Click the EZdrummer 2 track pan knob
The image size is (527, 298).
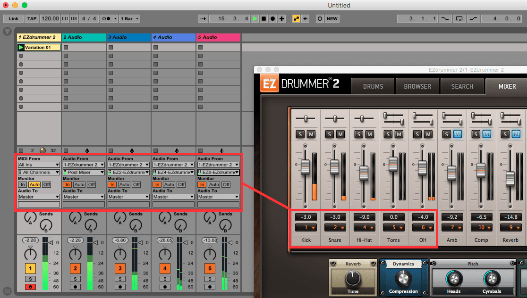(x=30, y=253)
